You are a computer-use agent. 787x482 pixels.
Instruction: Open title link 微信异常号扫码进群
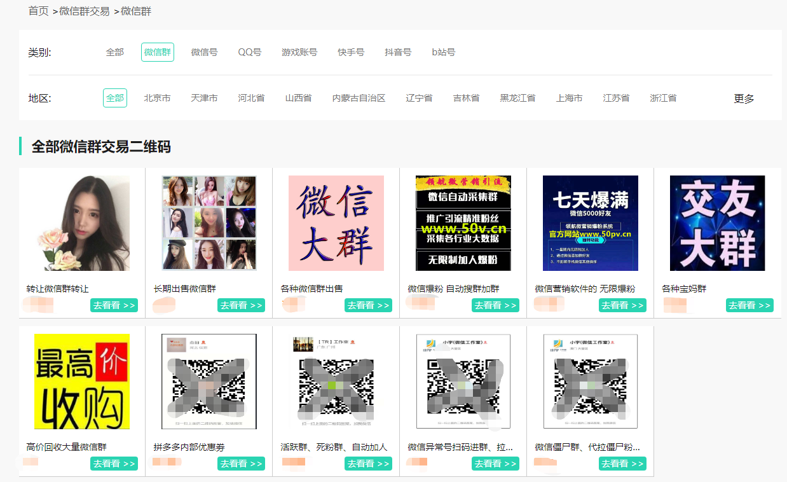click(460, 447)
